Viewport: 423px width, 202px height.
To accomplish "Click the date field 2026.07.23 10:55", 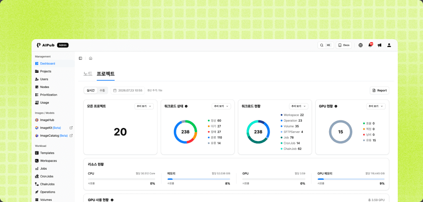I will point(128,90).
